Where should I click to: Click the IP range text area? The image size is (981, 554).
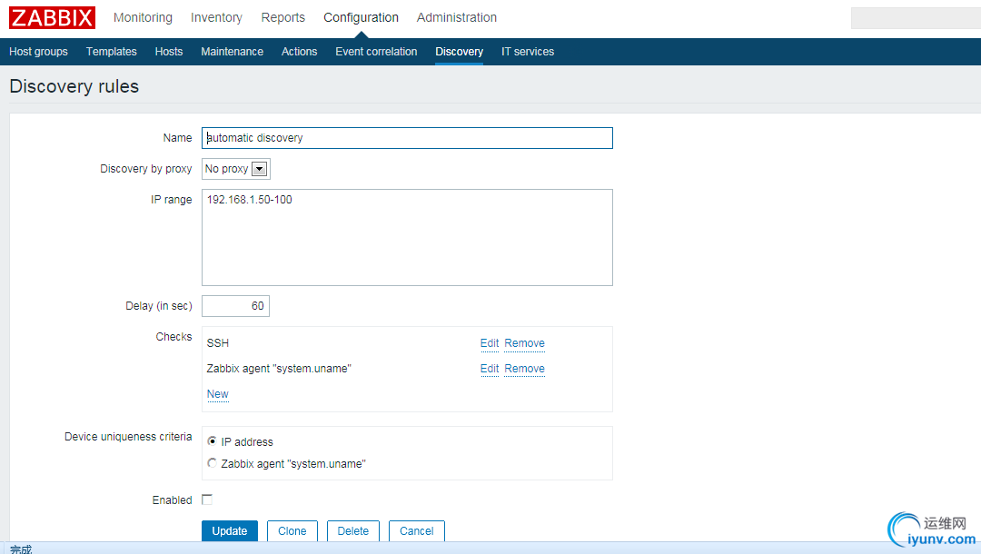point(407,238)
